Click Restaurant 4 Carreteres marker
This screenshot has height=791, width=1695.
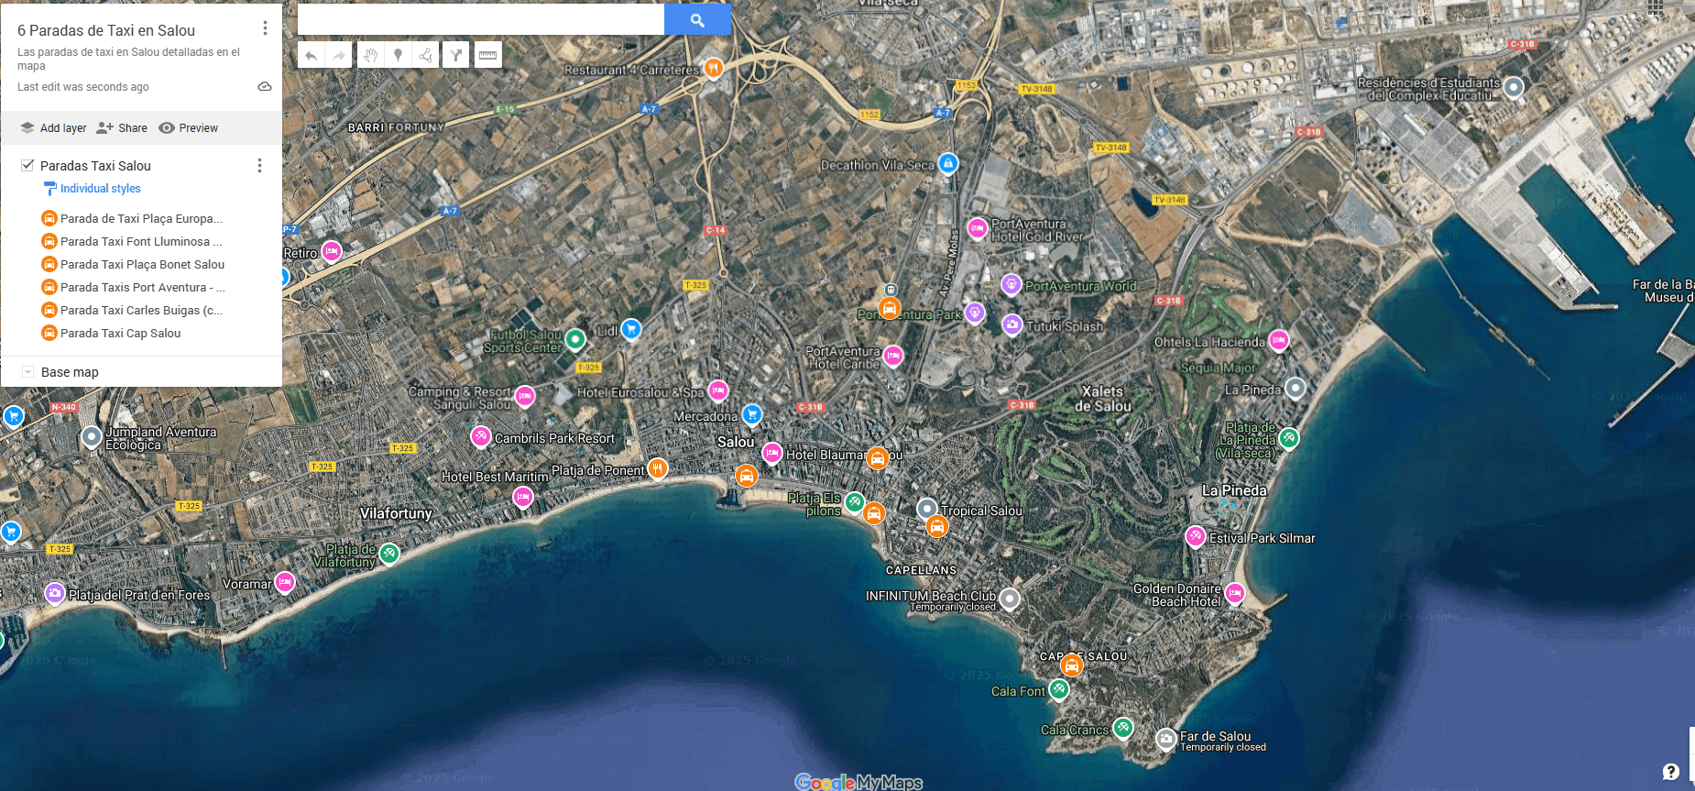pyautogui.click(x=714, y=67)
